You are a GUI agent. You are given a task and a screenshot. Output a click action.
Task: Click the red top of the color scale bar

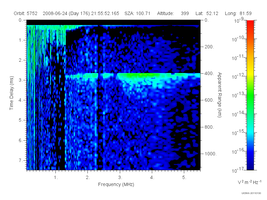click(250, 23)
